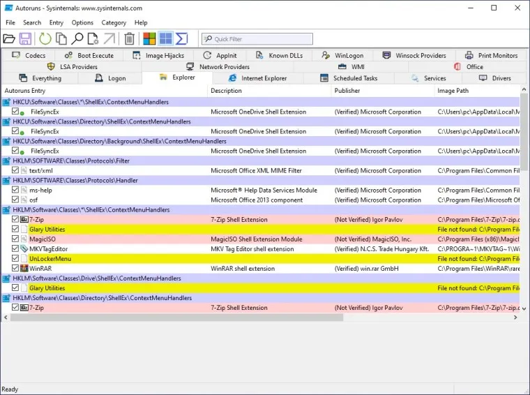Click the Sigma icon in toolbar
This screenshot has width=530, height=395.
tap(181, 39)
